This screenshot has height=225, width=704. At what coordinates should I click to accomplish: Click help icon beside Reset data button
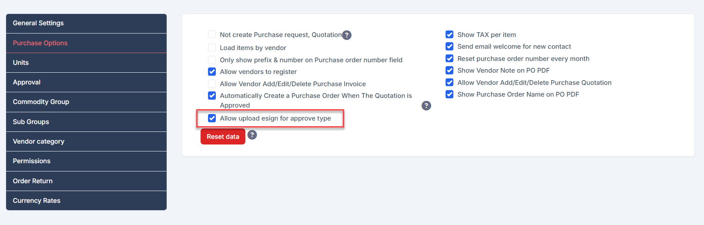coord(252,135)
